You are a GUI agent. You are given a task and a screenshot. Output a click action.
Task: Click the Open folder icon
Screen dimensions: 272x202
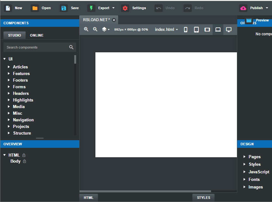pos(35,8)
